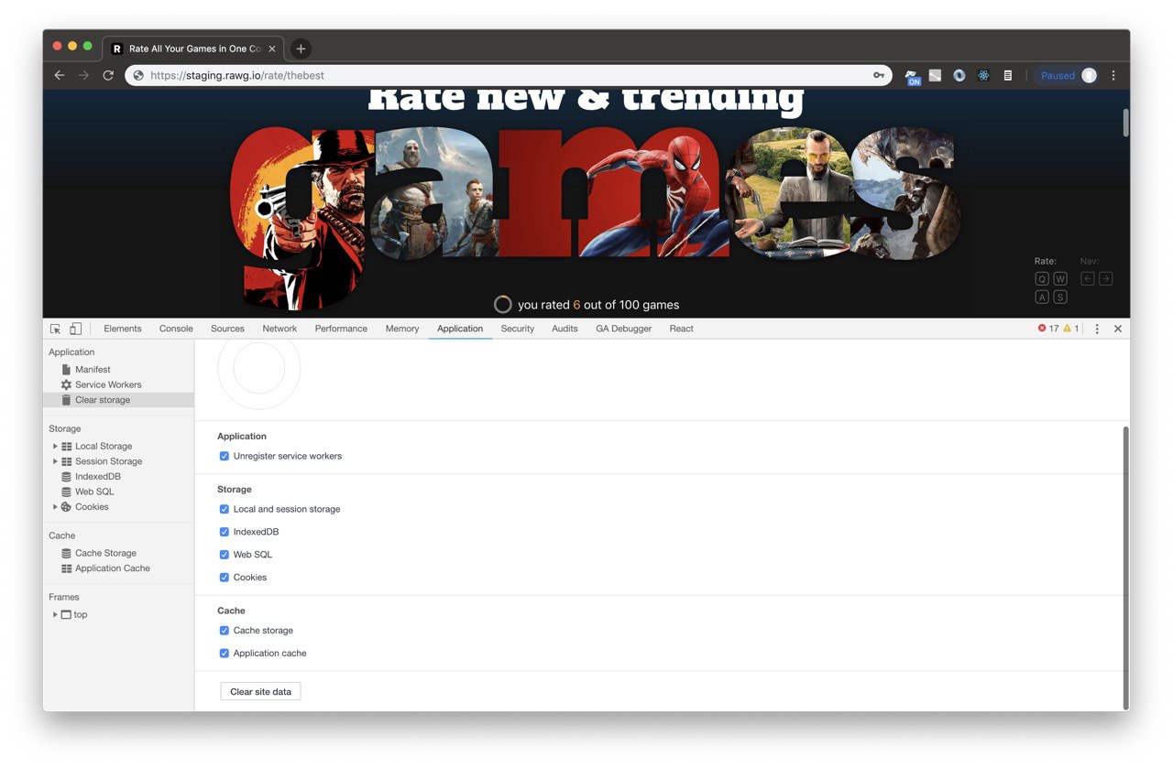Click the left arrow navigation key
This screenshot has height=768, width=1173.
coord(1088,279)
